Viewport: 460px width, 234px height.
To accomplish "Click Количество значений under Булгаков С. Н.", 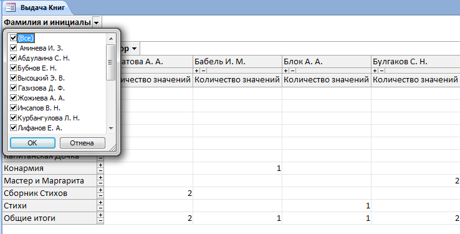I will [416, 80].
